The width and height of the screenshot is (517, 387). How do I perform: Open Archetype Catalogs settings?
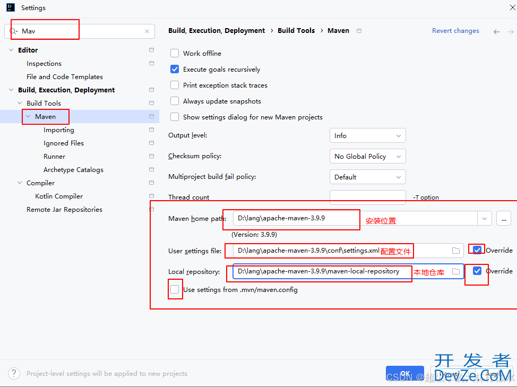[x=73, y=170]
